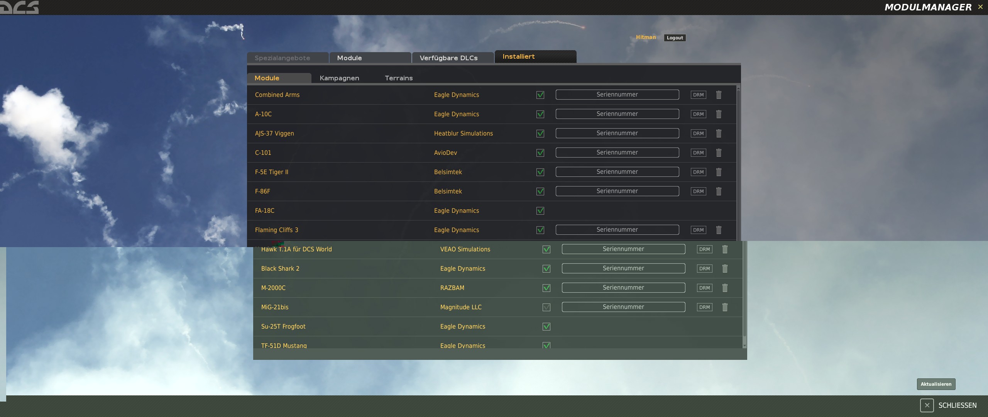Screen dimensions: 988x417
Task: Click the DRM button for F-86F
Action: [698, 191]
